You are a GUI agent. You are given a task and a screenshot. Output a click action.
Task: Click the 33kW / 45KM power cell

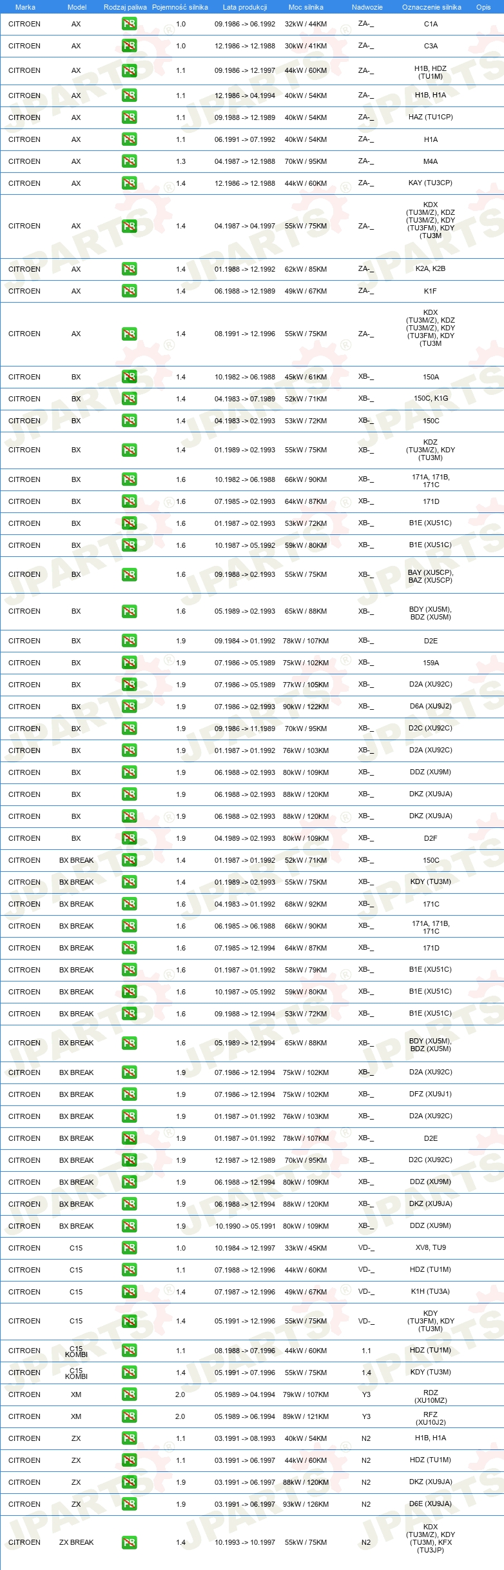coord(305,1248)
